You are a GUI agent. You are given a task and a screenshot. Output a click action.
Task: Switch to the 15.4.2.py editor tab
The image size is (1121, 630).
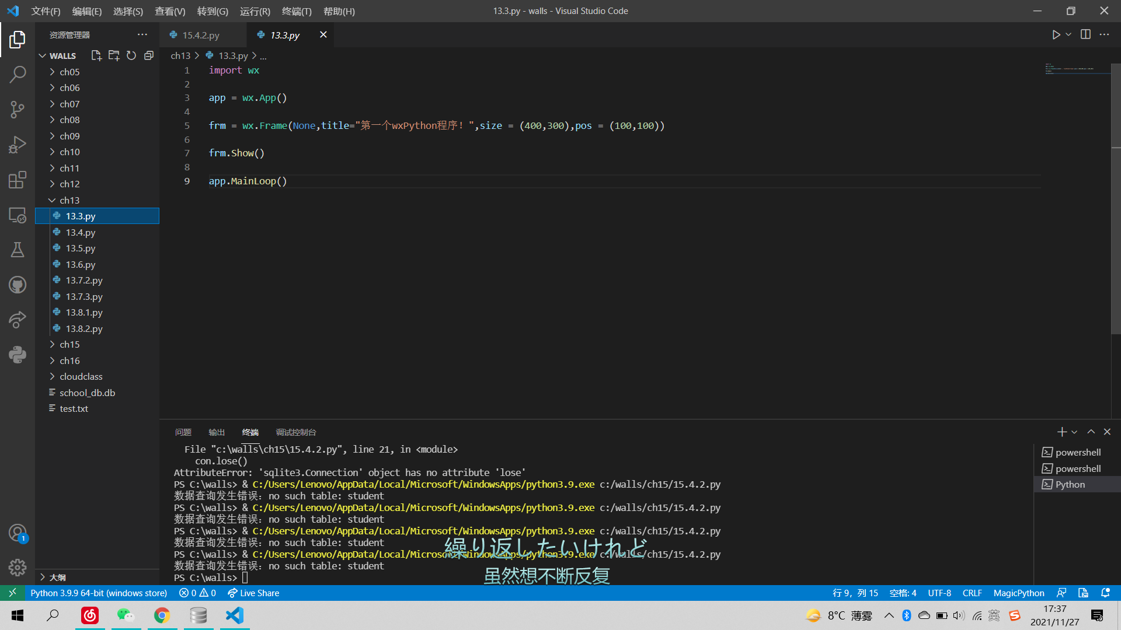point(201,35)
